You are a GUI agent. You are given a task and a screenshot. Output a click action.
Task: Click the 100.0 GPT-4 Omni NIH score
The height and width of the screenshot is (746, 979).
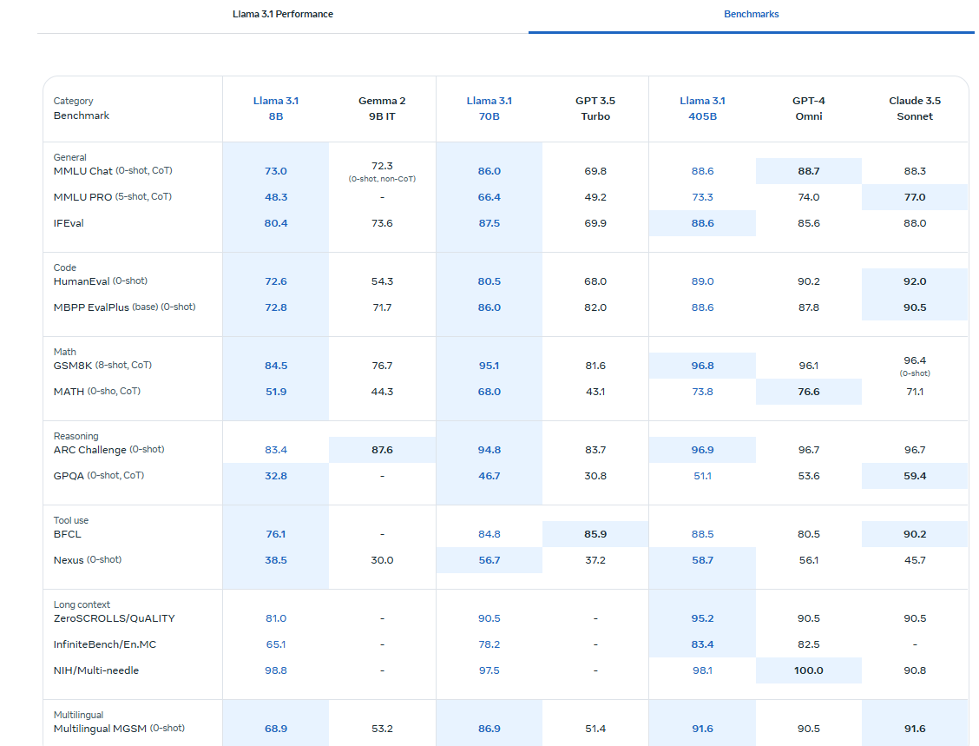coord(809,671)
